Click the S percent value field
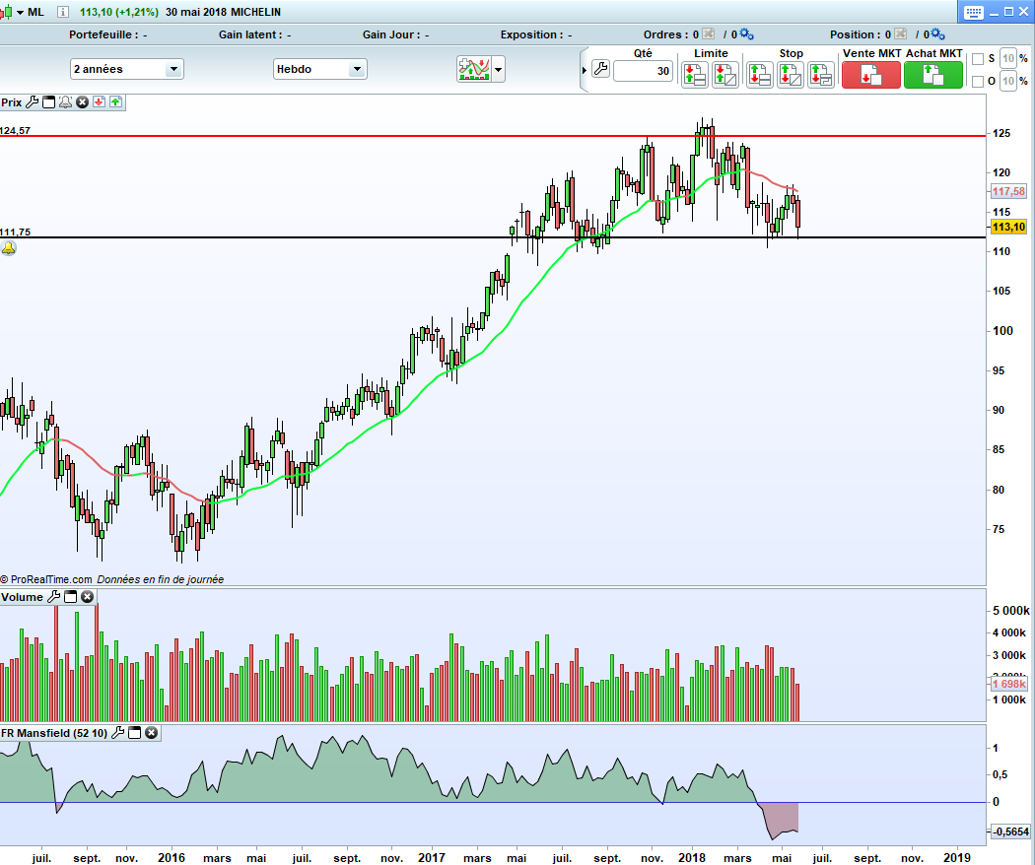This screenshot has width=1035, height=865. [1008, 59]
